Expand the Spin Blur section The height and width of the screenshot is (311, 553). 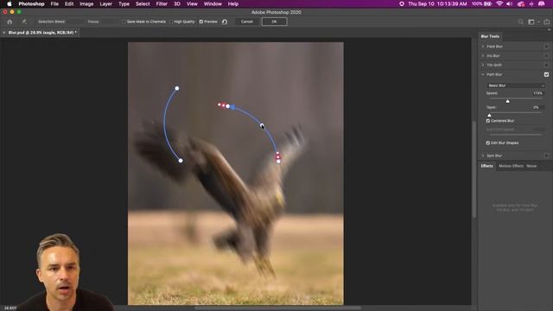pos(483,155)
